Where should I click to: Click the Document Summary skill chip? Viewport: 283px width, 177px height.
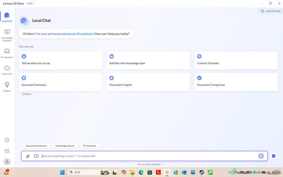36,146
